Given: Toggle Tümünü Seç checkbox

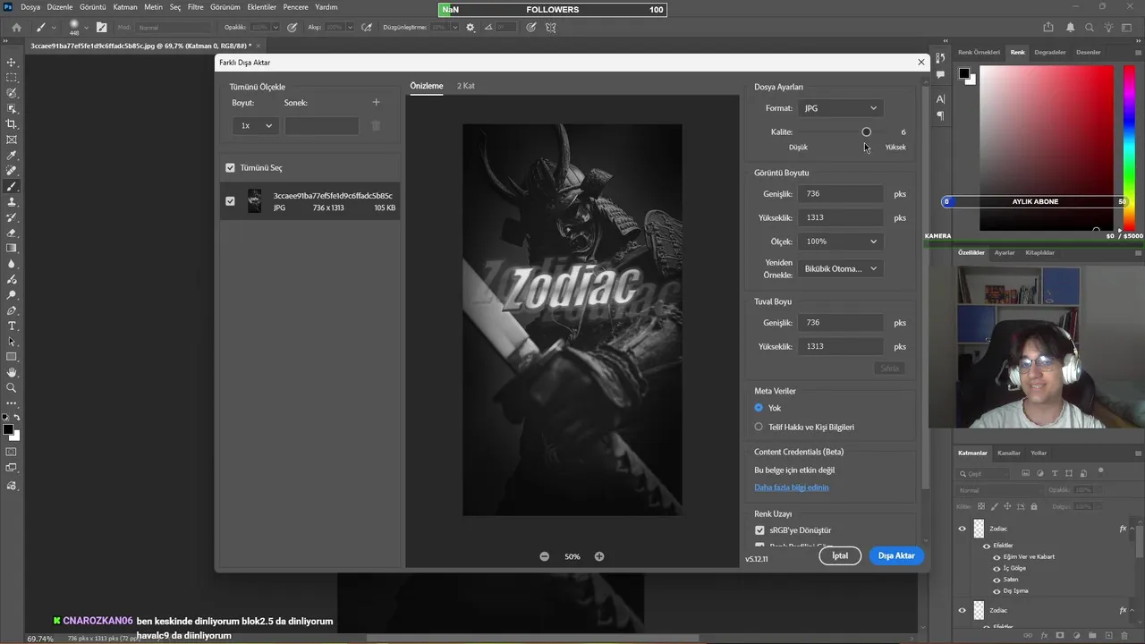Looking at the screenshot, I should (x=230, y=167).
